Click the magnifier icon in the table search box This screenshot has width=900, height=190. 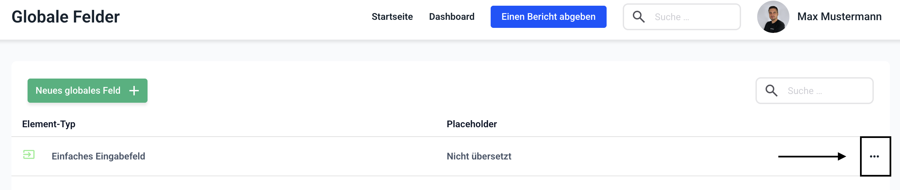771,91
